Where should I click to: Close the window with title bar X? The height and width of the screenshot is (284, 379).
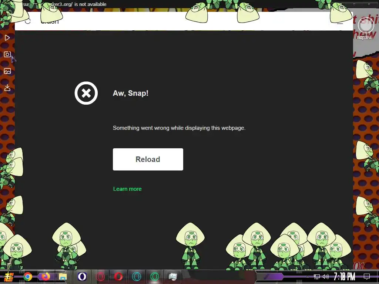point(369,4)
